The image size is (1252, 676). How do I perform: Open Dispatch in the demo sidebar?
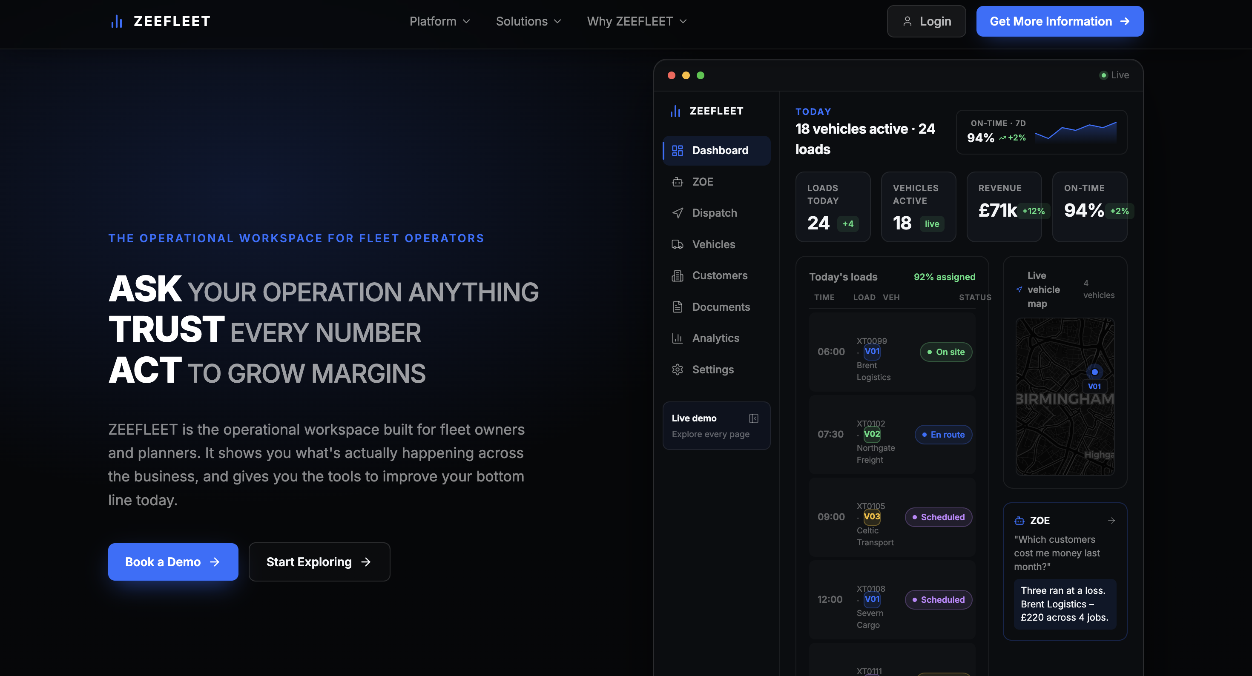(716, 213)
